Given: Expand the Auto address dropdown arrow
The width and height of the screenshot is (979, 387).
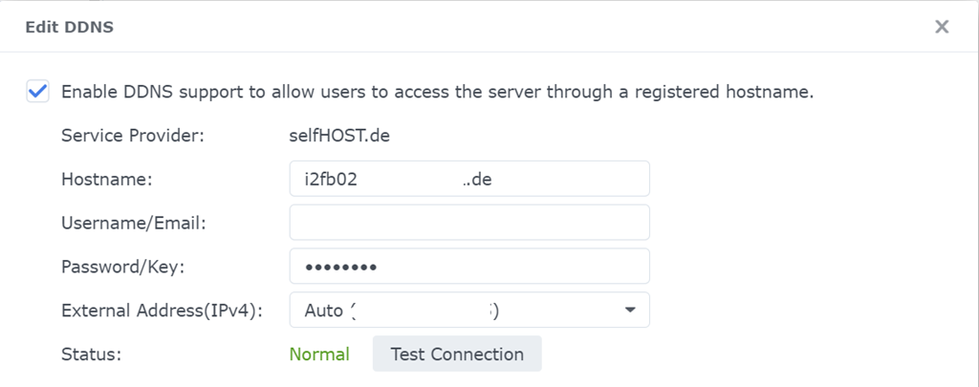Looking at the screenshot, I should coord(630,311).
